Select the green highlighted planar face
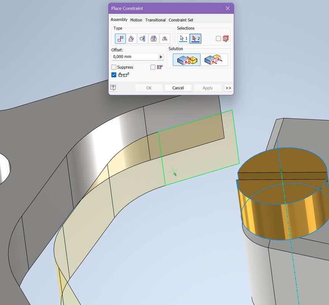Image resolution: width=329 pixels, height=305 pixels. point(198,148)
